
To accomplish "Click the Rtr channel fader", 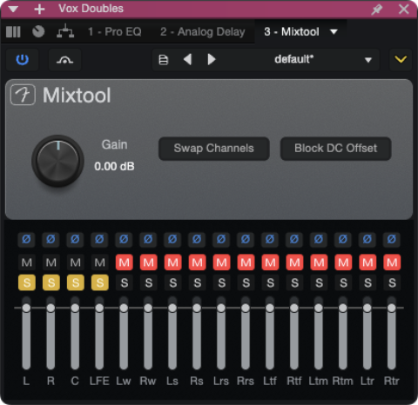I will (392, 333).
